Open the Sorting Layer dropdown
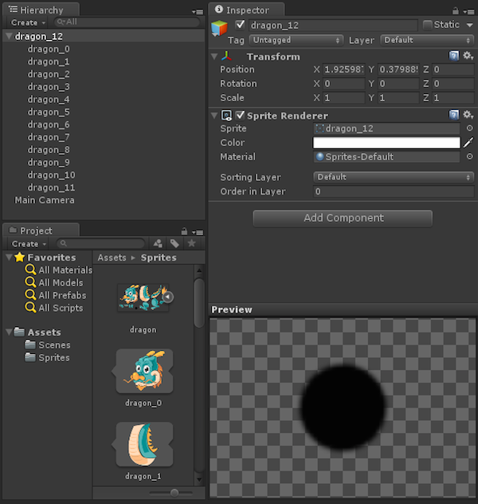 click(x=394, y=177)
